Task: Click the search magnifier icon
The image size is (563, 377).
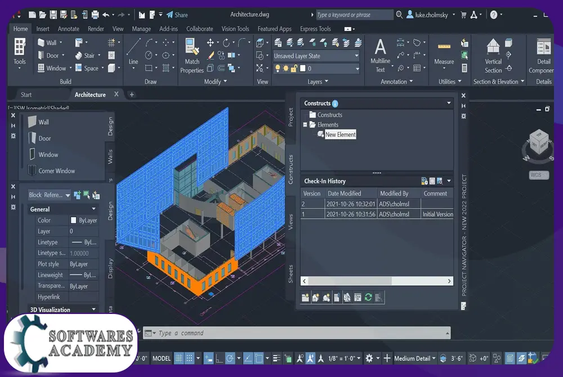Action: 399,15
